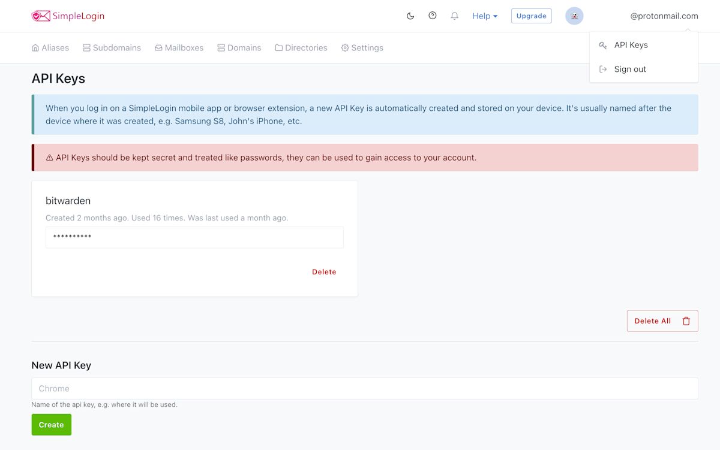Screen dimensions: 720x450
Task: Open notifications bell icon
Action: point(455,16)
